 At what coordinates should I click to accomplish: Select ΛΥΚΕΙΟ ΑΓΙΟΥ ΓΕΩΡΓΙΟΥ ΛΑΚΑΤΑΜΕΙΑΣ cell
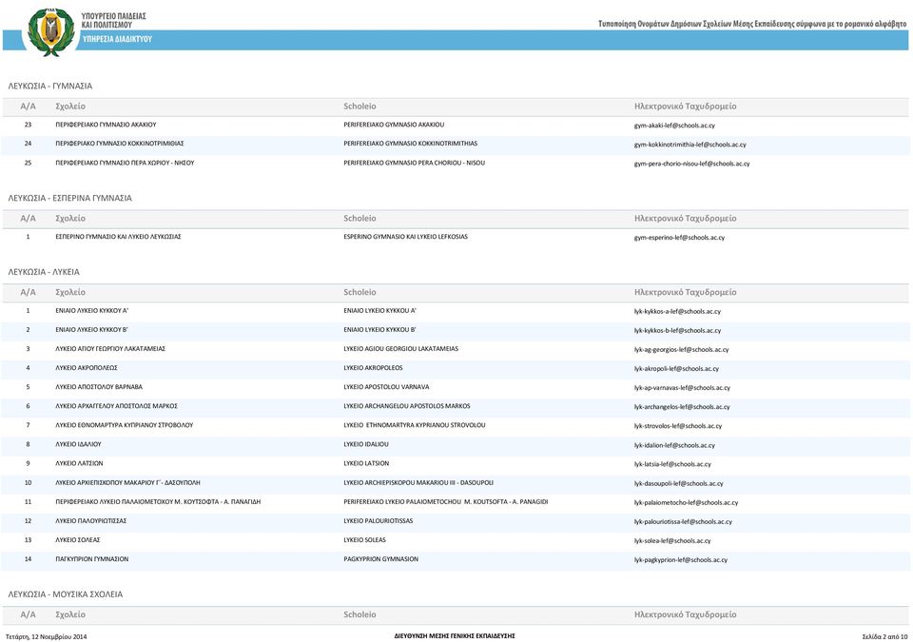pos(110,349)
